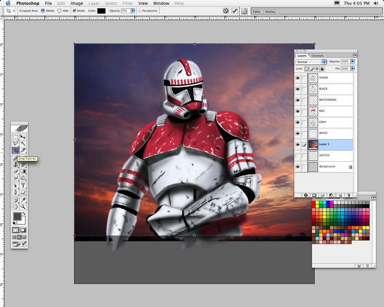Toggle lock transparent pixels

[x=307, y=69]
